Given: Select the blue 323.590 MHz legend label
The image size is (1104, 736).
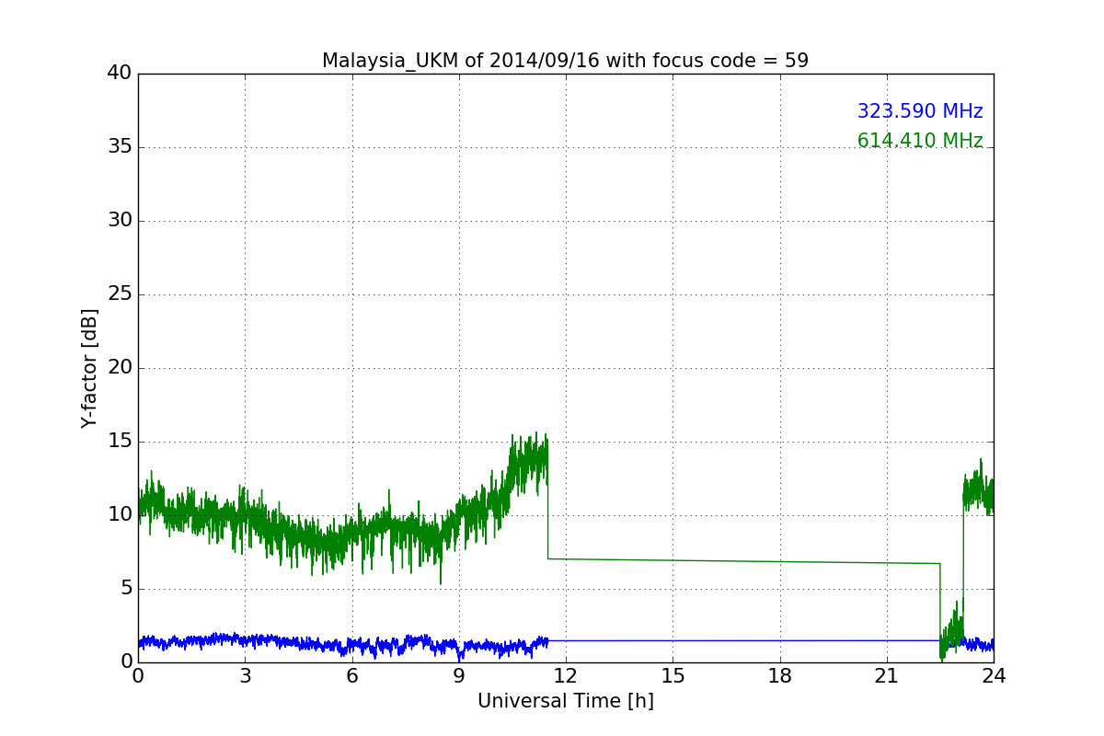Looking at the screenshot, I should coord(920,111).
